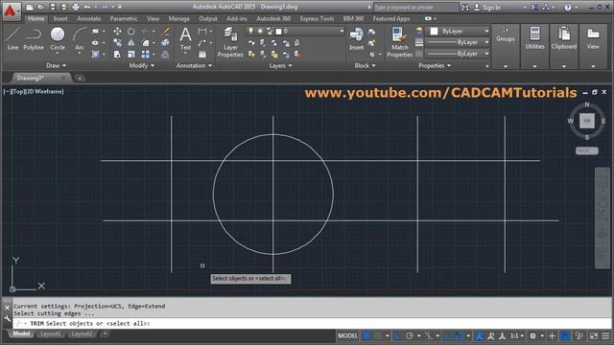Switch to the Parametric ribbon tab

[124, 18]
